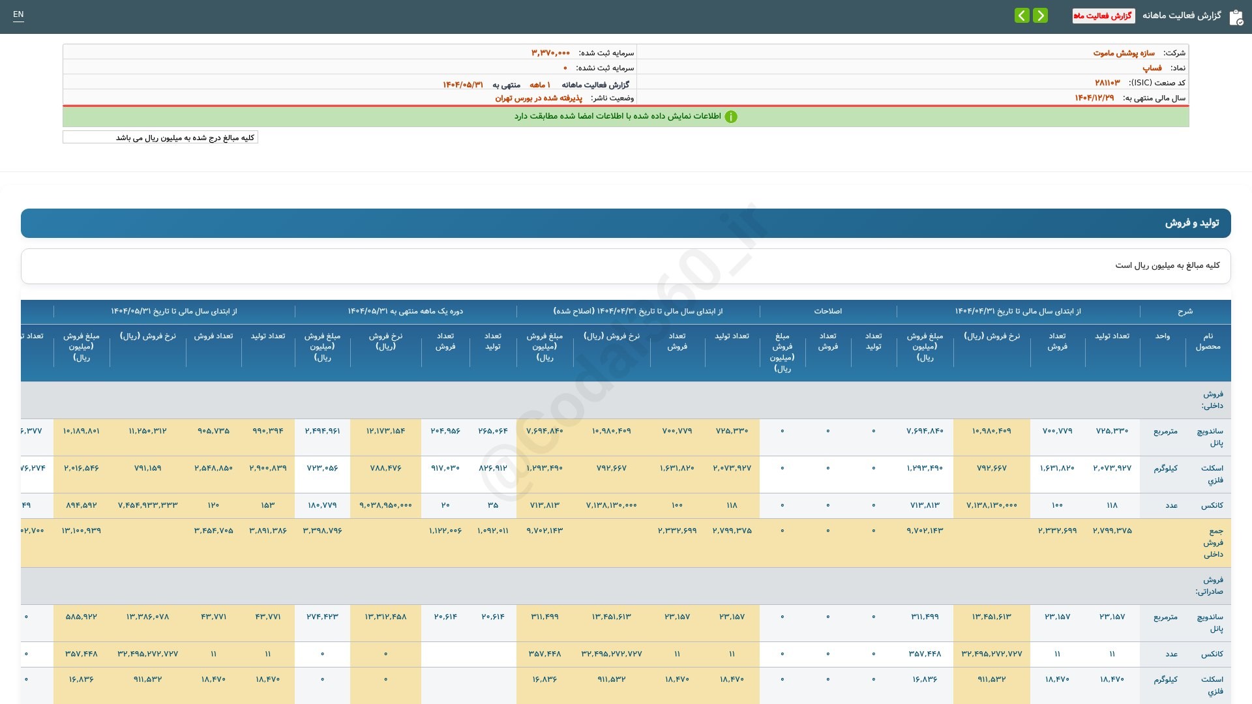1252x704 pixels.
Task: Click the فروش داخلی: section row label
Action: [x=1212, y=400]
